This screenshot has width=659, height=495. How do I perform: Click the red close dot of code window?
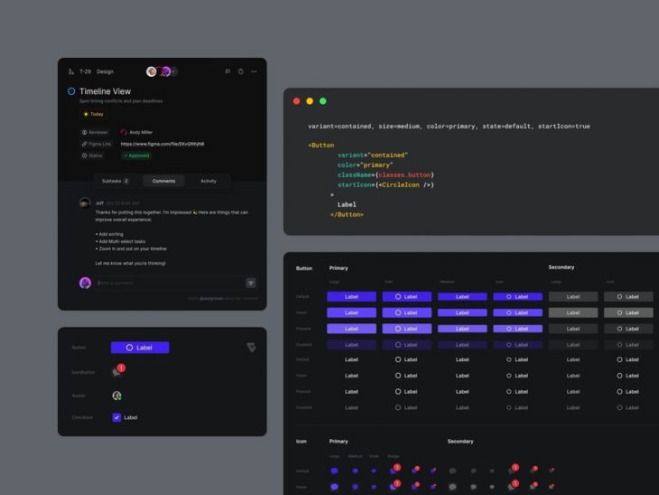point(296,101)
